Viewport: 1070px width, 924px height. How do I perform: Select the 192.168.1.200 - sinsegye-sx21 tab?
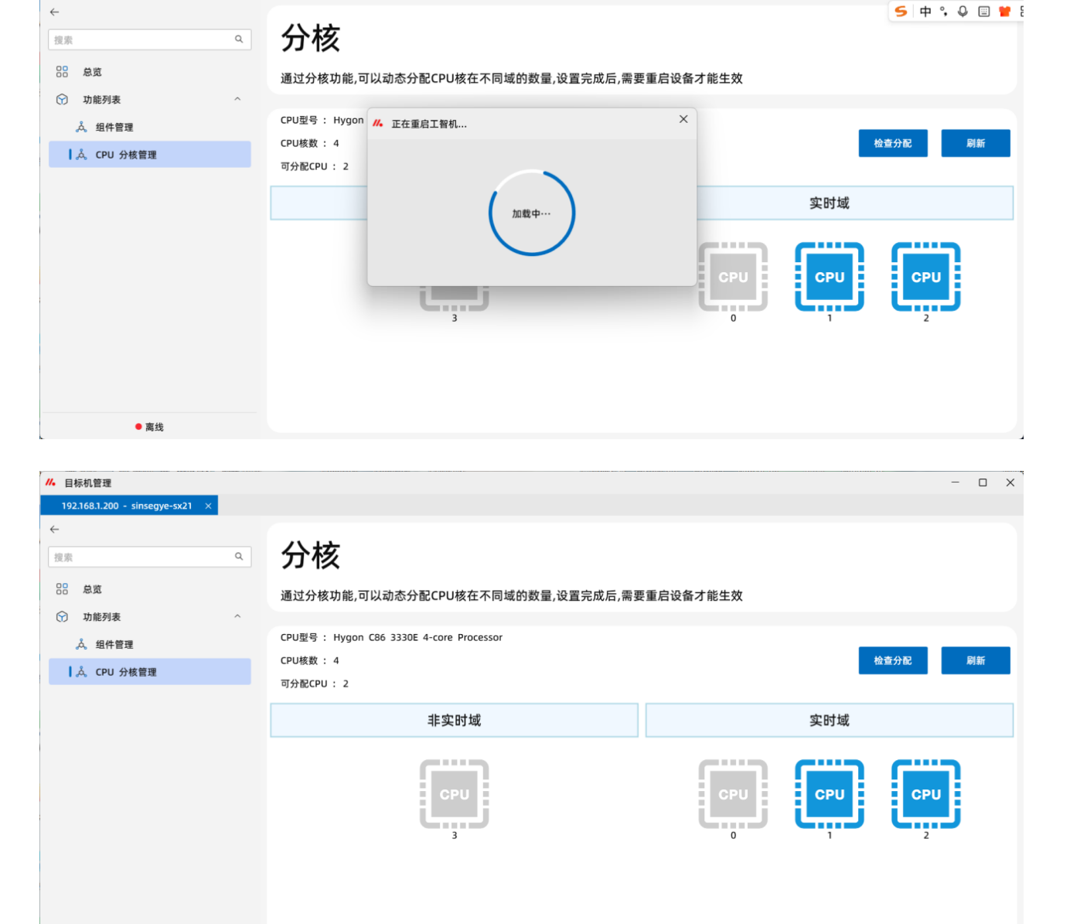click(x=126, y=506)
